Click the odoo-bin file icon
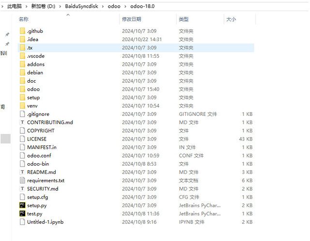The width and height of the screenshot is (310, 241). (22, 164)
